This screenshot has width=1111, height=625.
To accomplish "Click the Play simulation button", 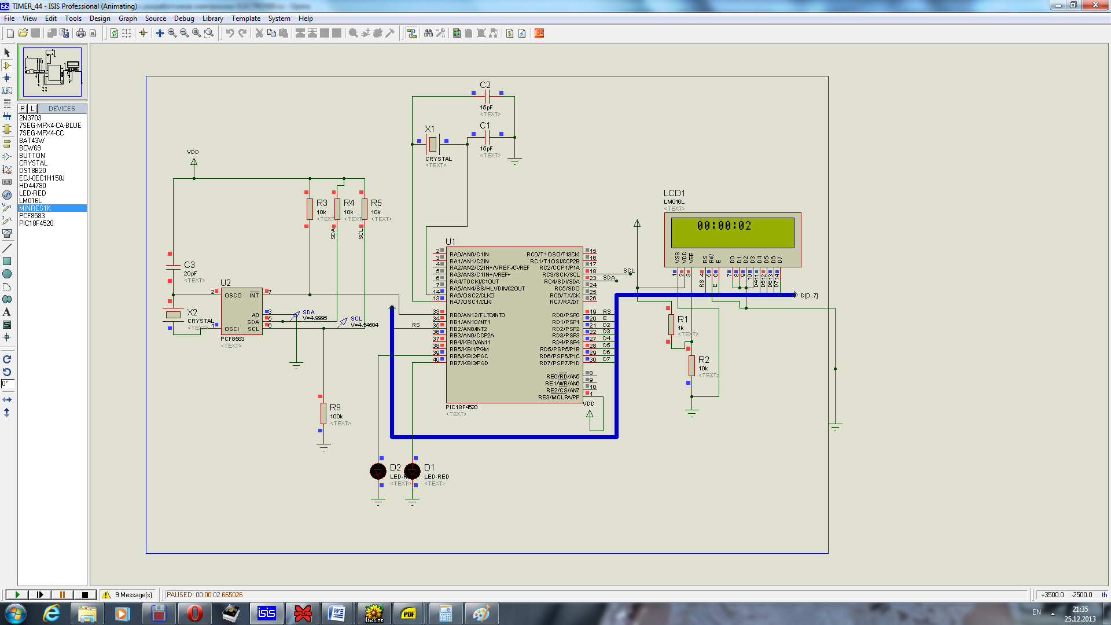I will coord(17,594).
